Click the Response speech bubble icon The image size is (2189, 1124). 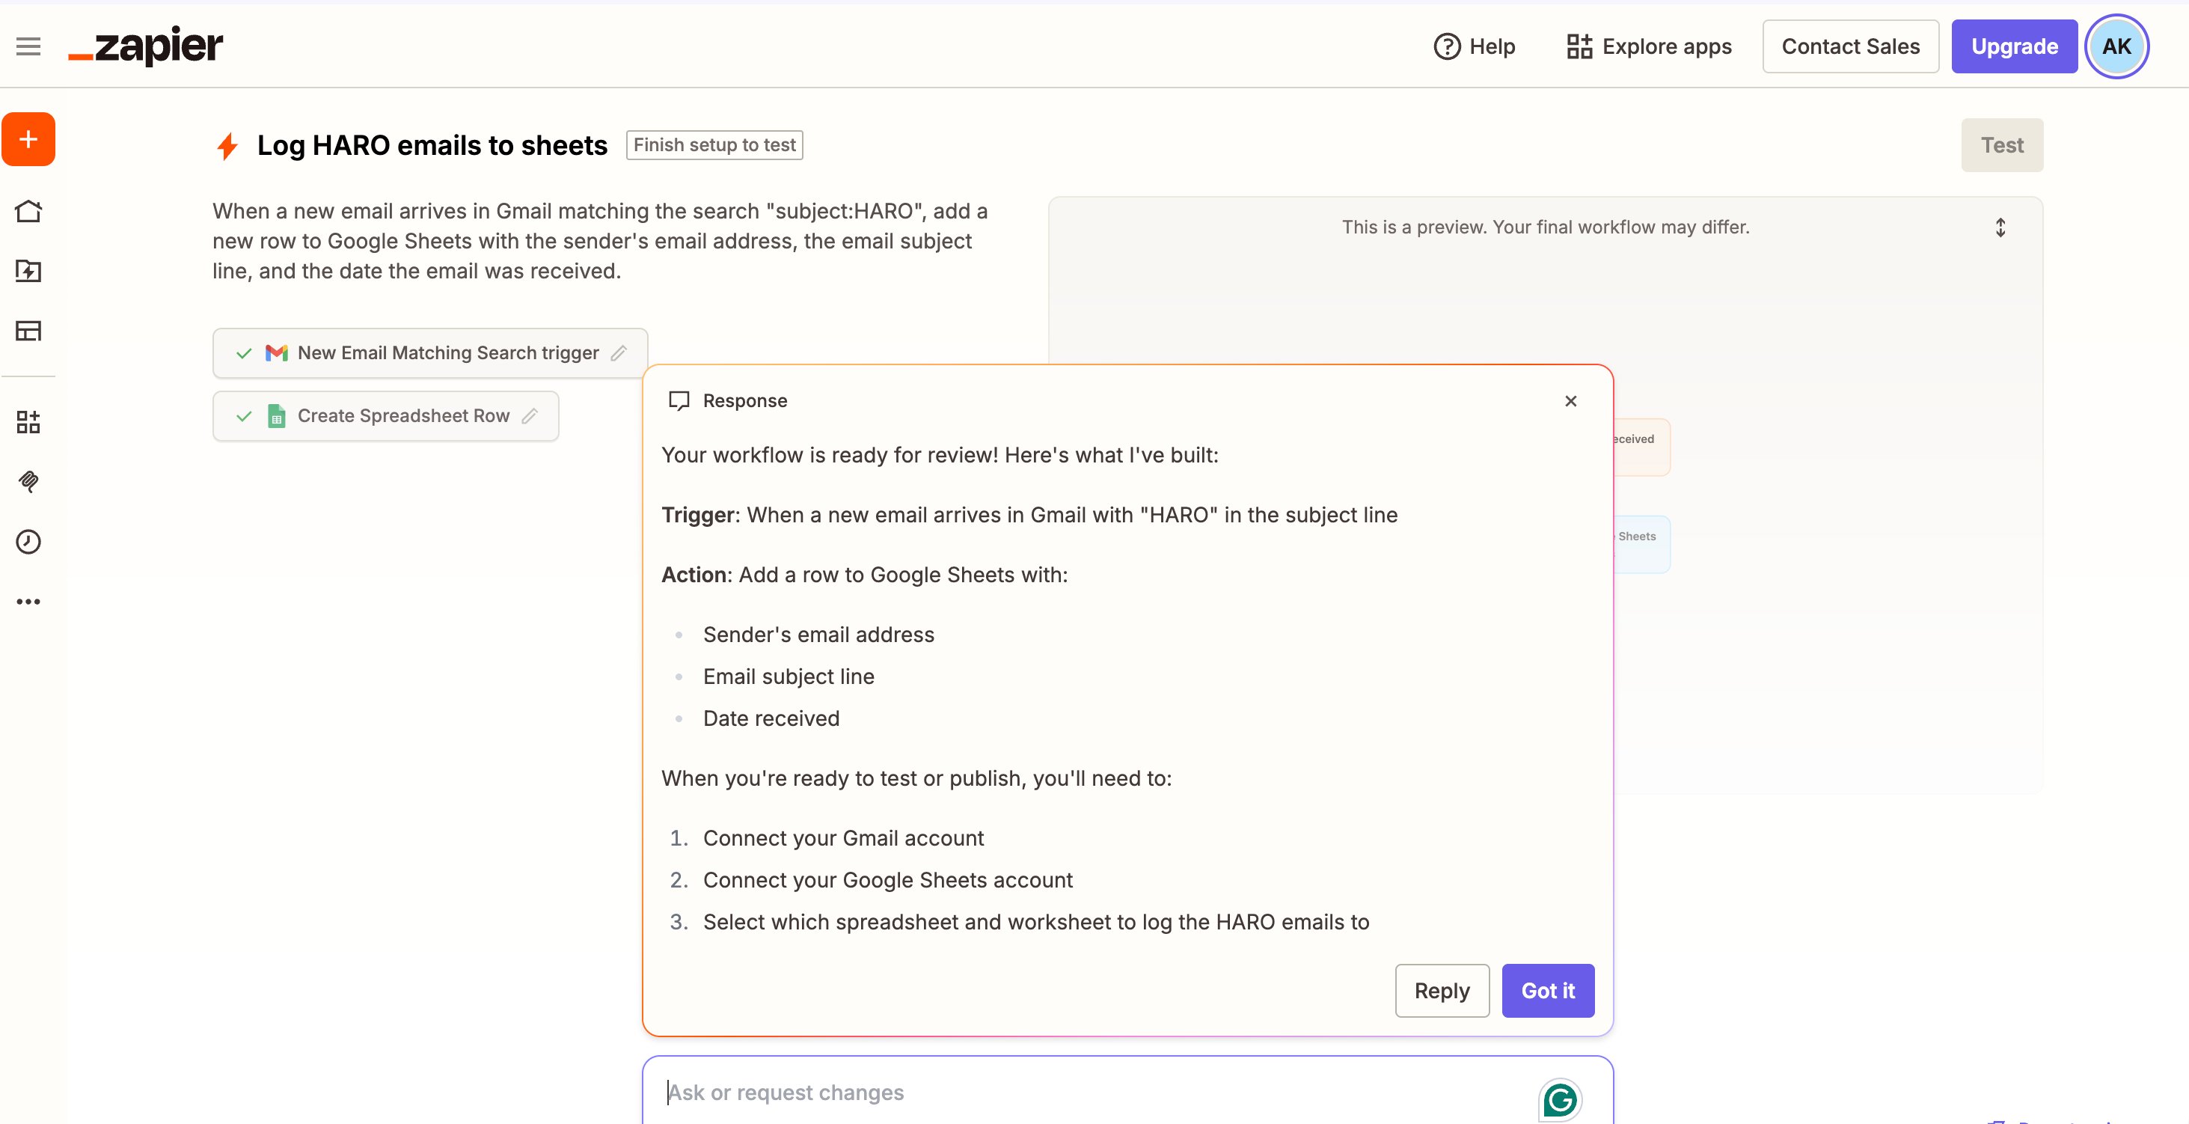tap(678, 400)
